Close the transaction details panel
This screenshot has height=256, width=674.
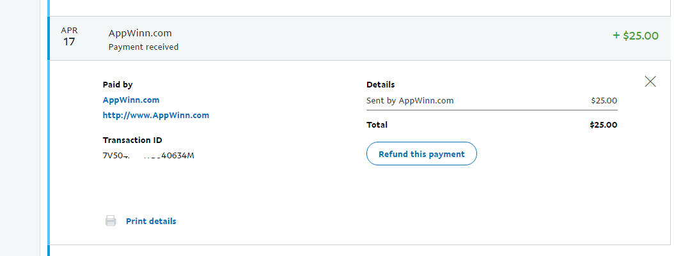650,81
